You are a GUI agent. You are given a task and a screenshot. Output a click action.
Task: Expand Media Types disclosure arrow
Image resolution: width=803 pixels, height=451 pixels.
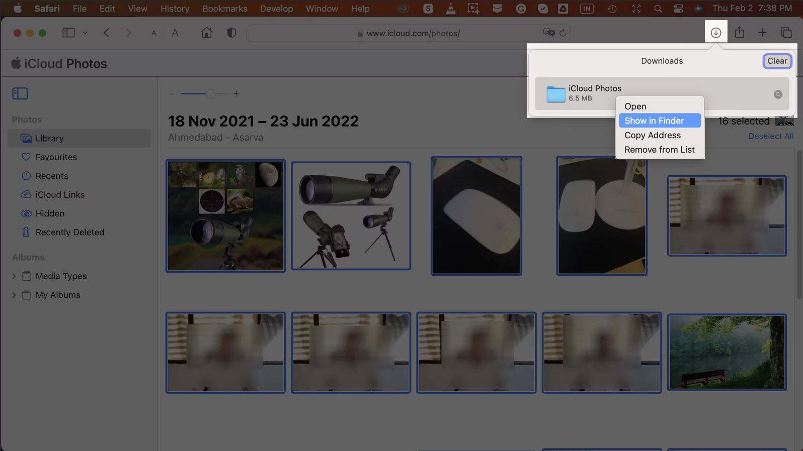pos(14,276)
